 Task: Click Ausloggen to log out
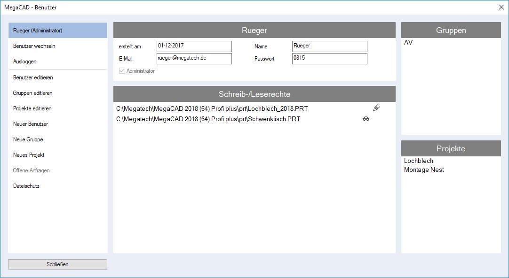pyautogui.click(x=58, y=62)
